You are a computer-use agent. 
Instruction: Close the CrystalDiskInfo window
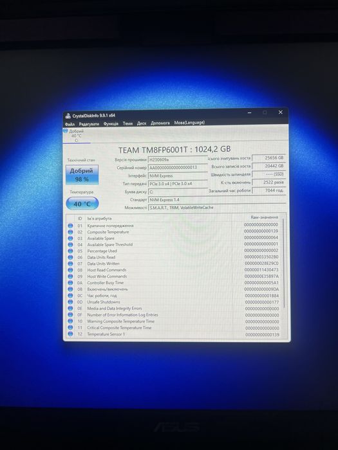click(281, 113)
